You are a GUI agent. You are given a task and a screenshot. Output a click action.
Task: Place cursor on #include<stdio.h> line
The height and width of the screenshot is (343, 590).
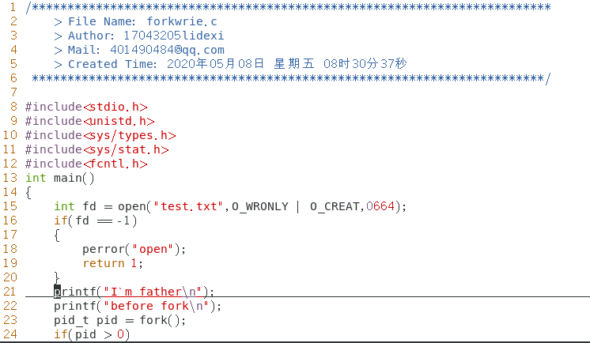(86, 107)
